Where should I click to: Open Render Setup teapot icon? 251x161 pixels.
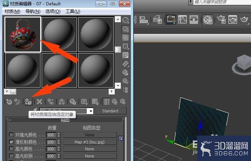pos(222,19)
